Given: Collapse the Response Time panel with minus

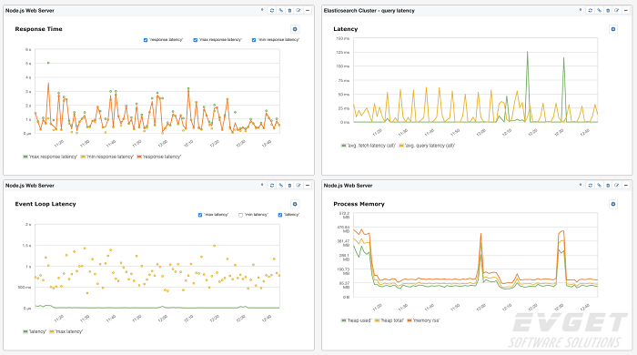Looking at the screenshot, I should pyautogui.click(x=308, y=11).
